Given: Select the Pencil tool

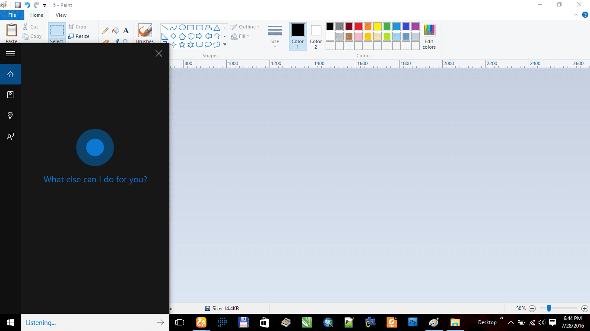Looking at the screenshot, I should click(105, 31).
